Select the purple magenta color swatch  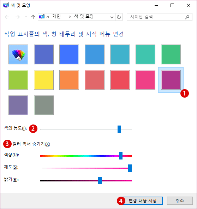[x=171, y=80]
